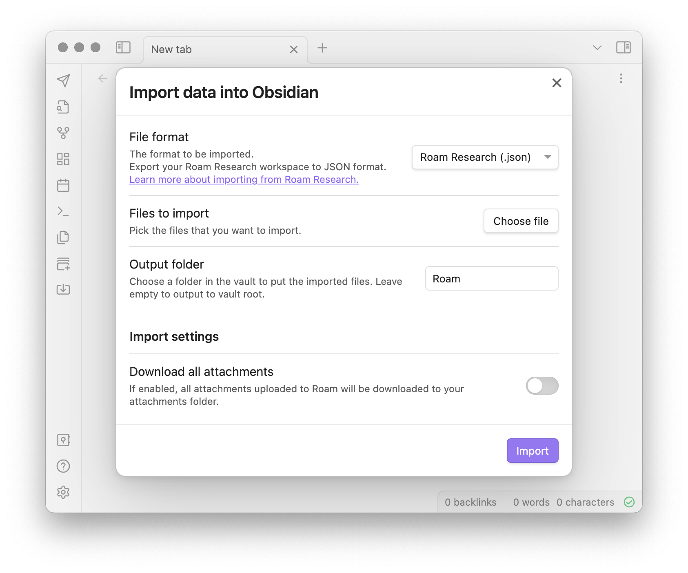Open the vault switcher icon
This screenshot has width=688, height=573.
63,440
